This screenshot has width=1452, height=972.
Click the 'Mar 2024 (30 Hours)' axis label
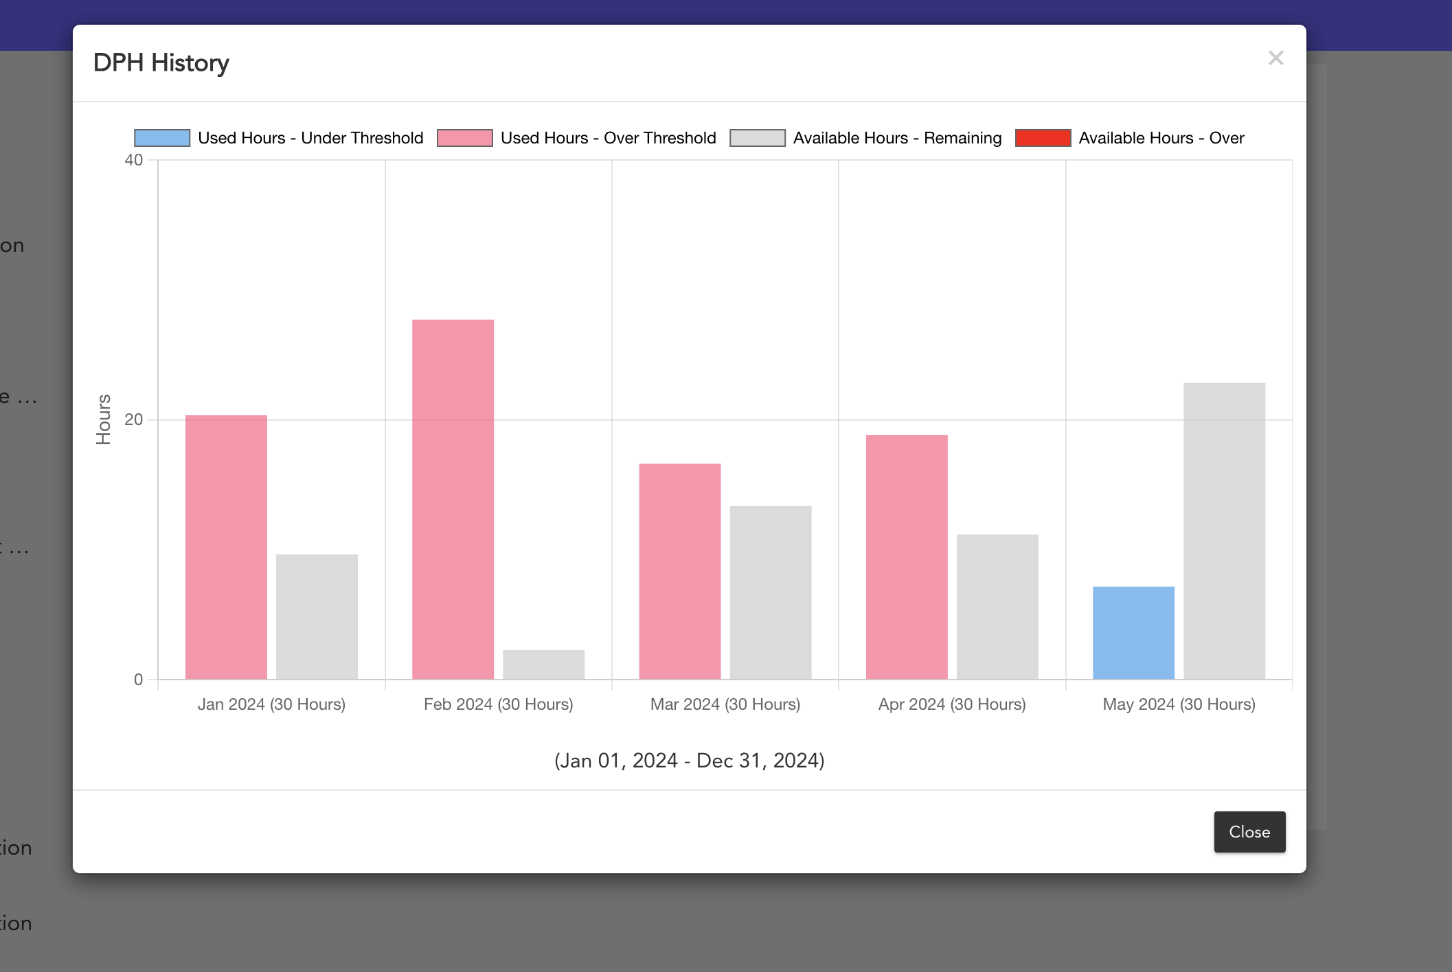tap(725, 704)
